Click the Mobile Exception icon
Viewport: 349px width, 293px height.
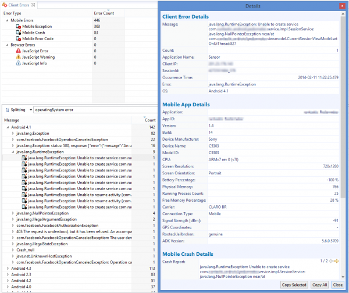pos(19,27)
